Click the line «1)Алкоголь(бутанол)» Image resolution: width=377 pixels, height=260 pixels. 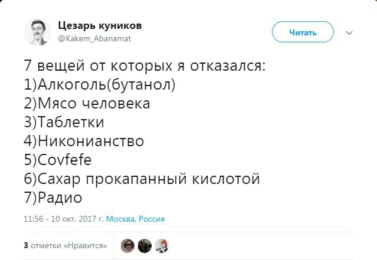click(x=100, y=84)
